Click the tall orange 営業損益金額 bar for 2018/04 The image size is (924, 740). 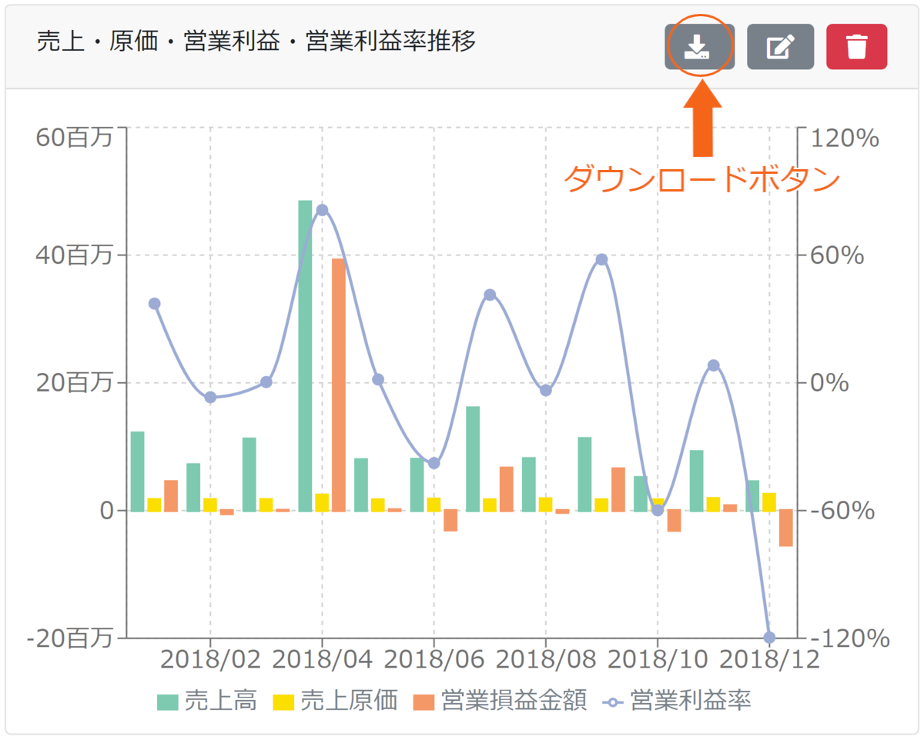(339, 385)
